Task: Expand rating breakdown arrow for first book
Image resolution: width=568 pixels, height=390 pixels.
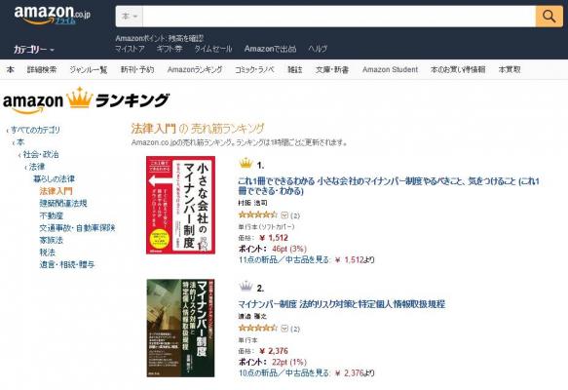Action: point(284,215)
